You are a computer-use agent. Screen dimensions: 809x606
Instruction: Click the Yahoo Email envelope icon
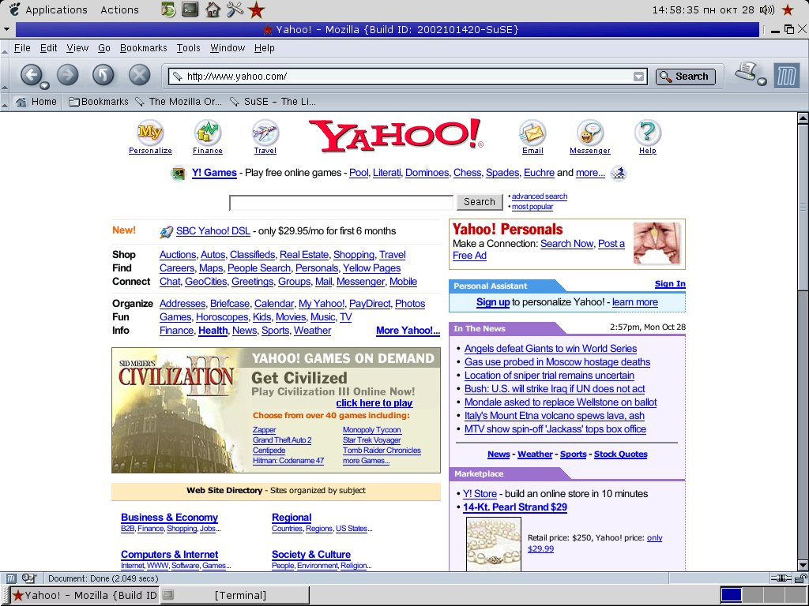[x=532, y=133]
